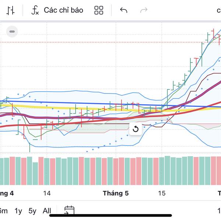Select the 1y time range
The height and width of the screenshot is (221, 221).
18,211
